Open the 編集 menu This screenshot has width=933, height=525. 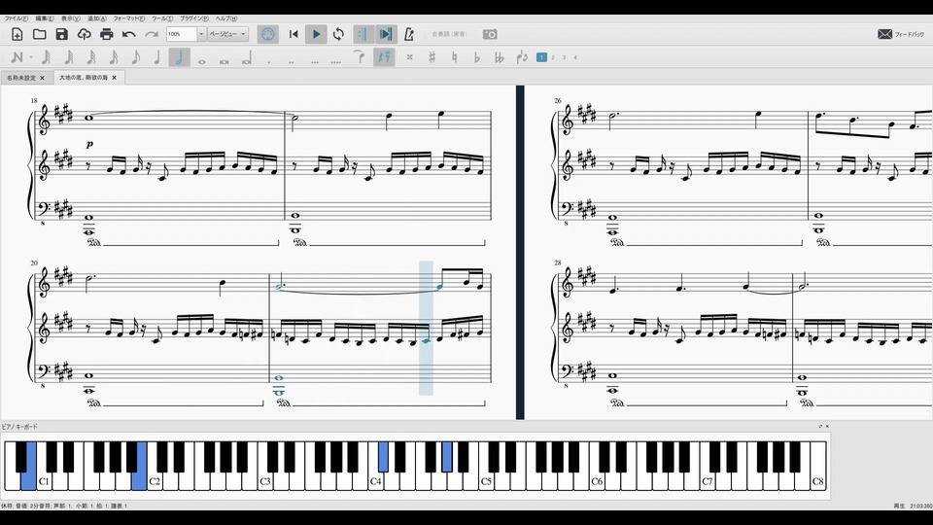click(x=45, y=18)
